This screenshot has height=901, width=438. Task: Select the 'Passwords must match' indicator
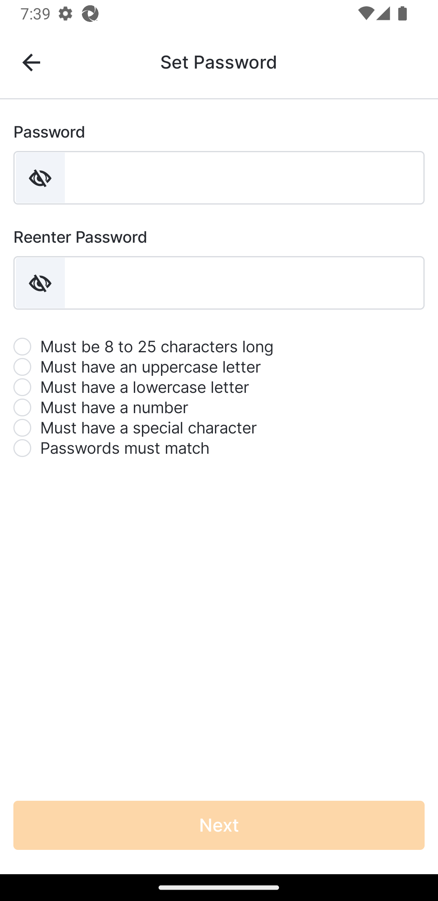(22, 448)
